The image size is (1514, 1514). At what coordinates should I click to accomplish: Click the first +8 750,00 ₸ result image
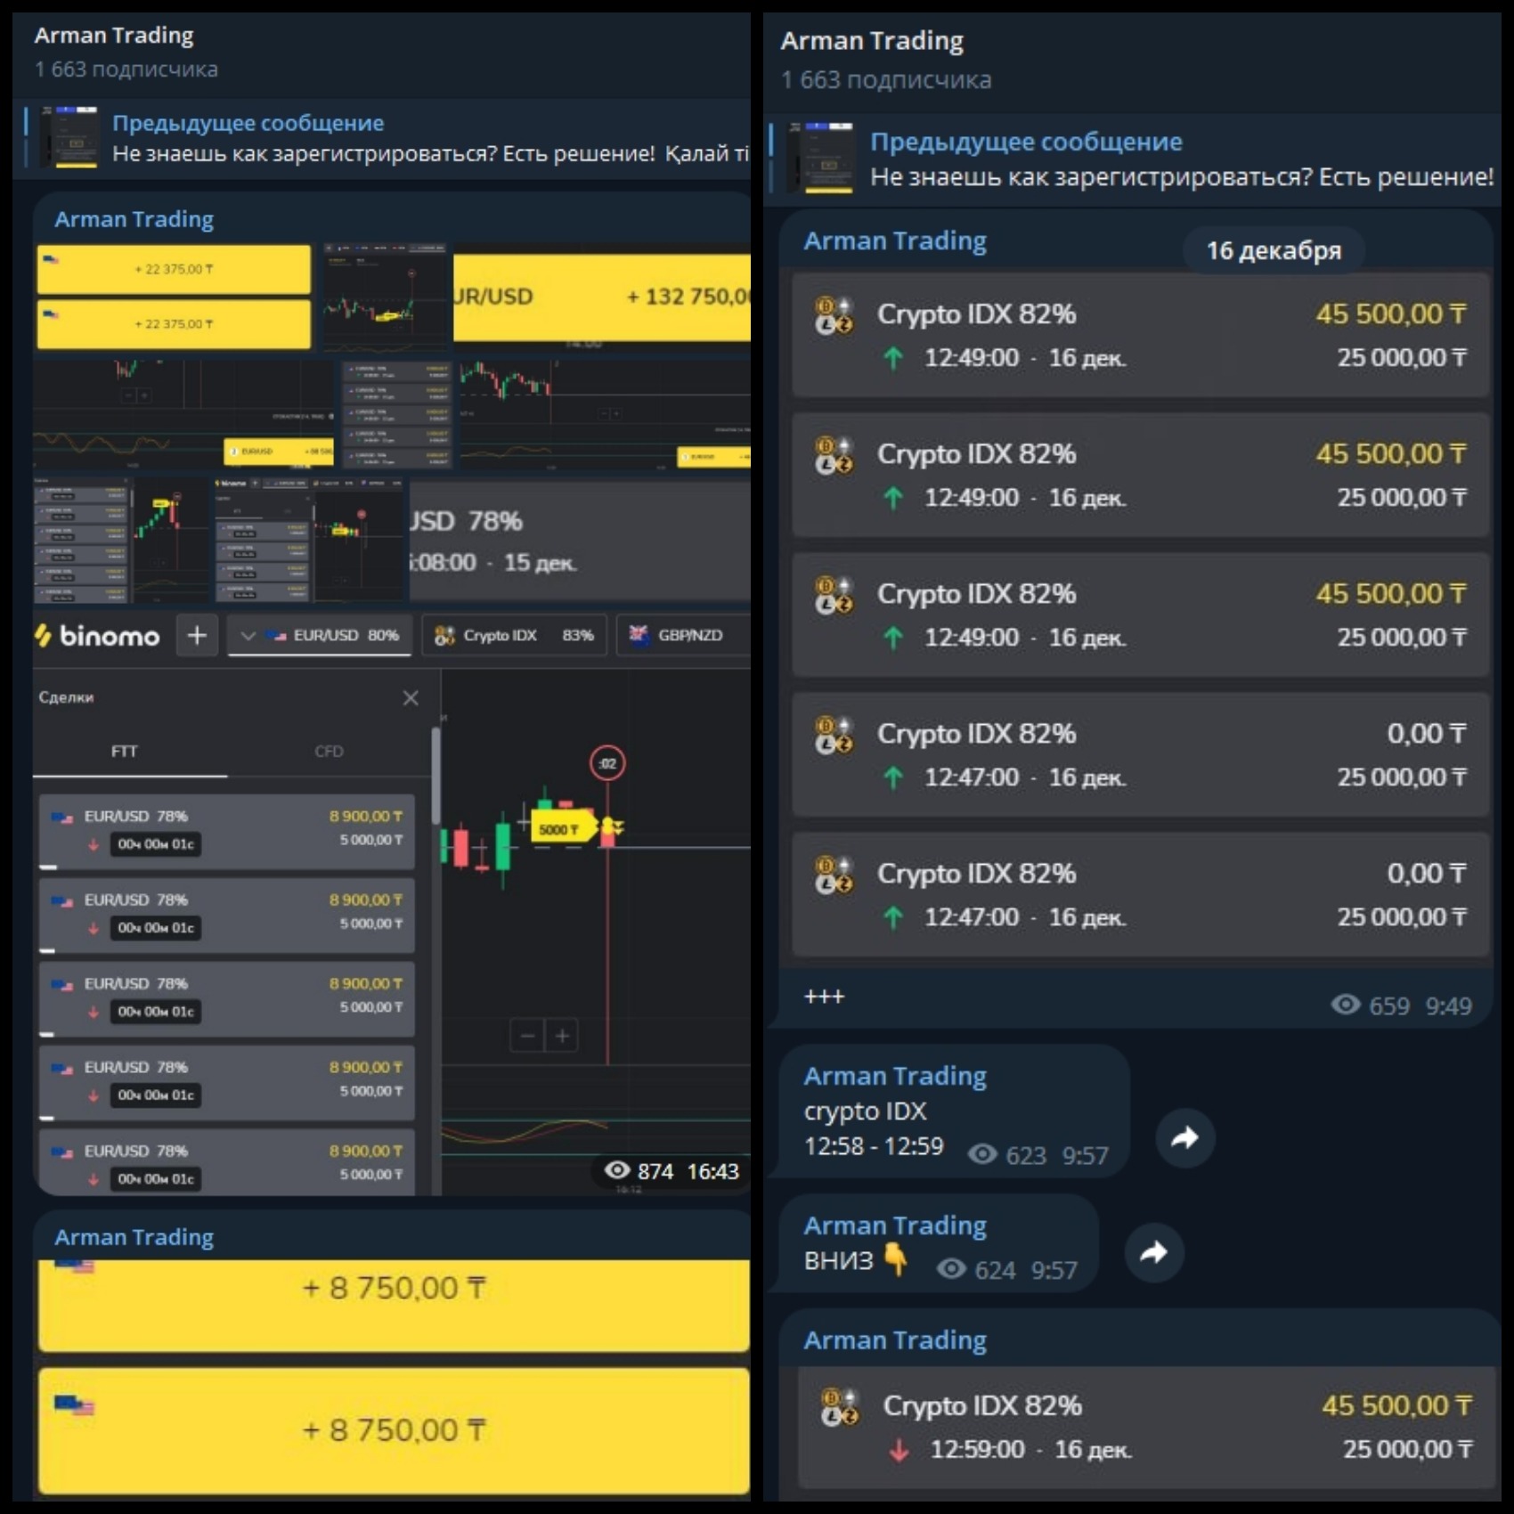pos(394,1305)
